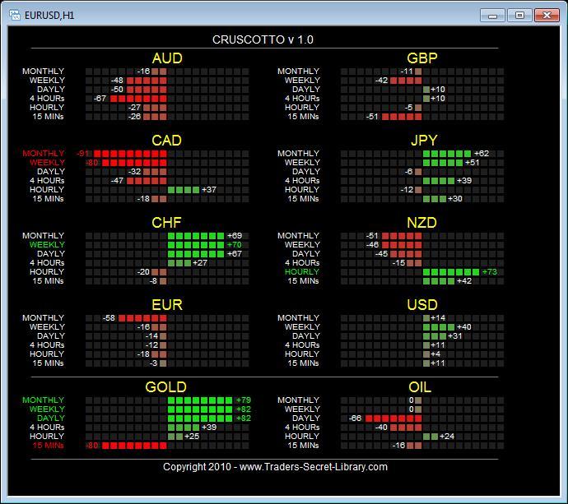Click the OIL MONTHLY value 0
Screen dimensions: 568x504
click(411, 400)
